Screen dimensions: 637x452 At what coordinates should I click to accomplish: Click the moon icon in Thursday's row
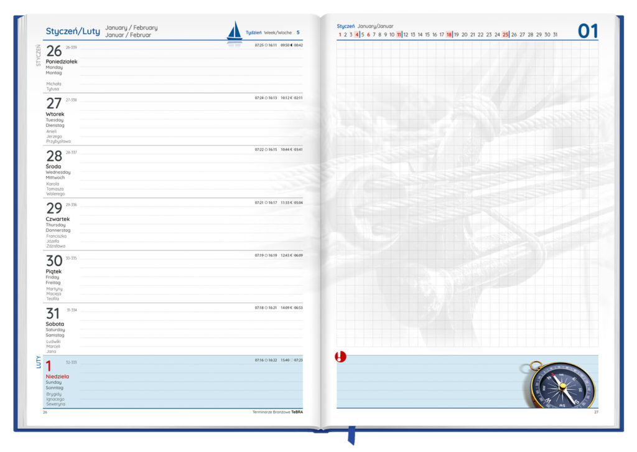coord(291,202)
